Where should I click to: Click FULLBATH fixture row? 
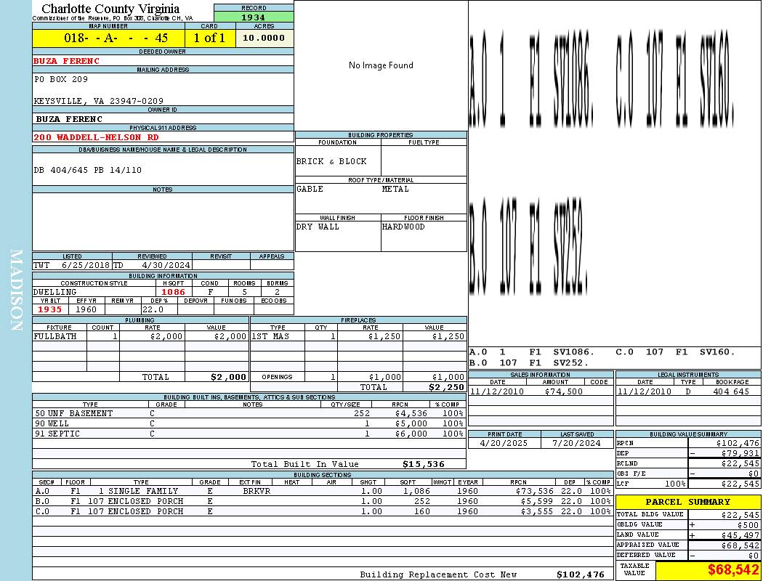pos(140,336)
